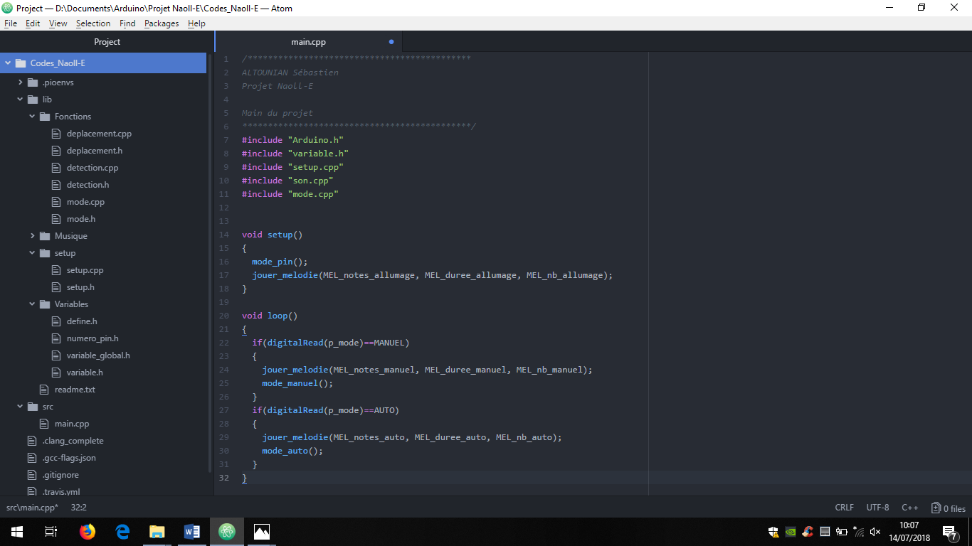Viewport: 972px width, 546px height.
Task: Expand the Musique folder
Action: (32, 236)
